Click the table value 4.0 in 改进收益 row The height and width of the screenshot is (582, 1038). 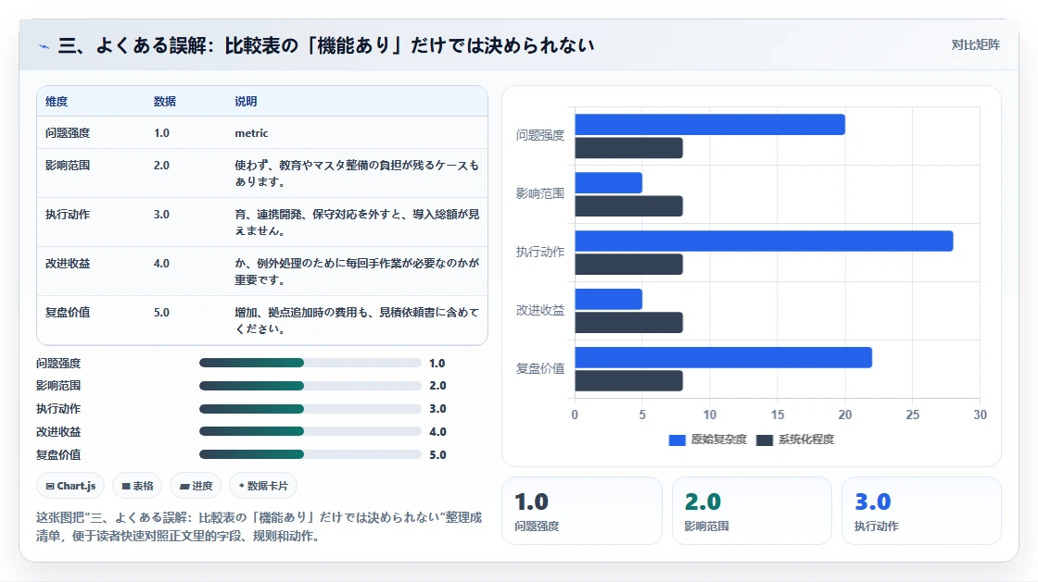tap(161, 263)
